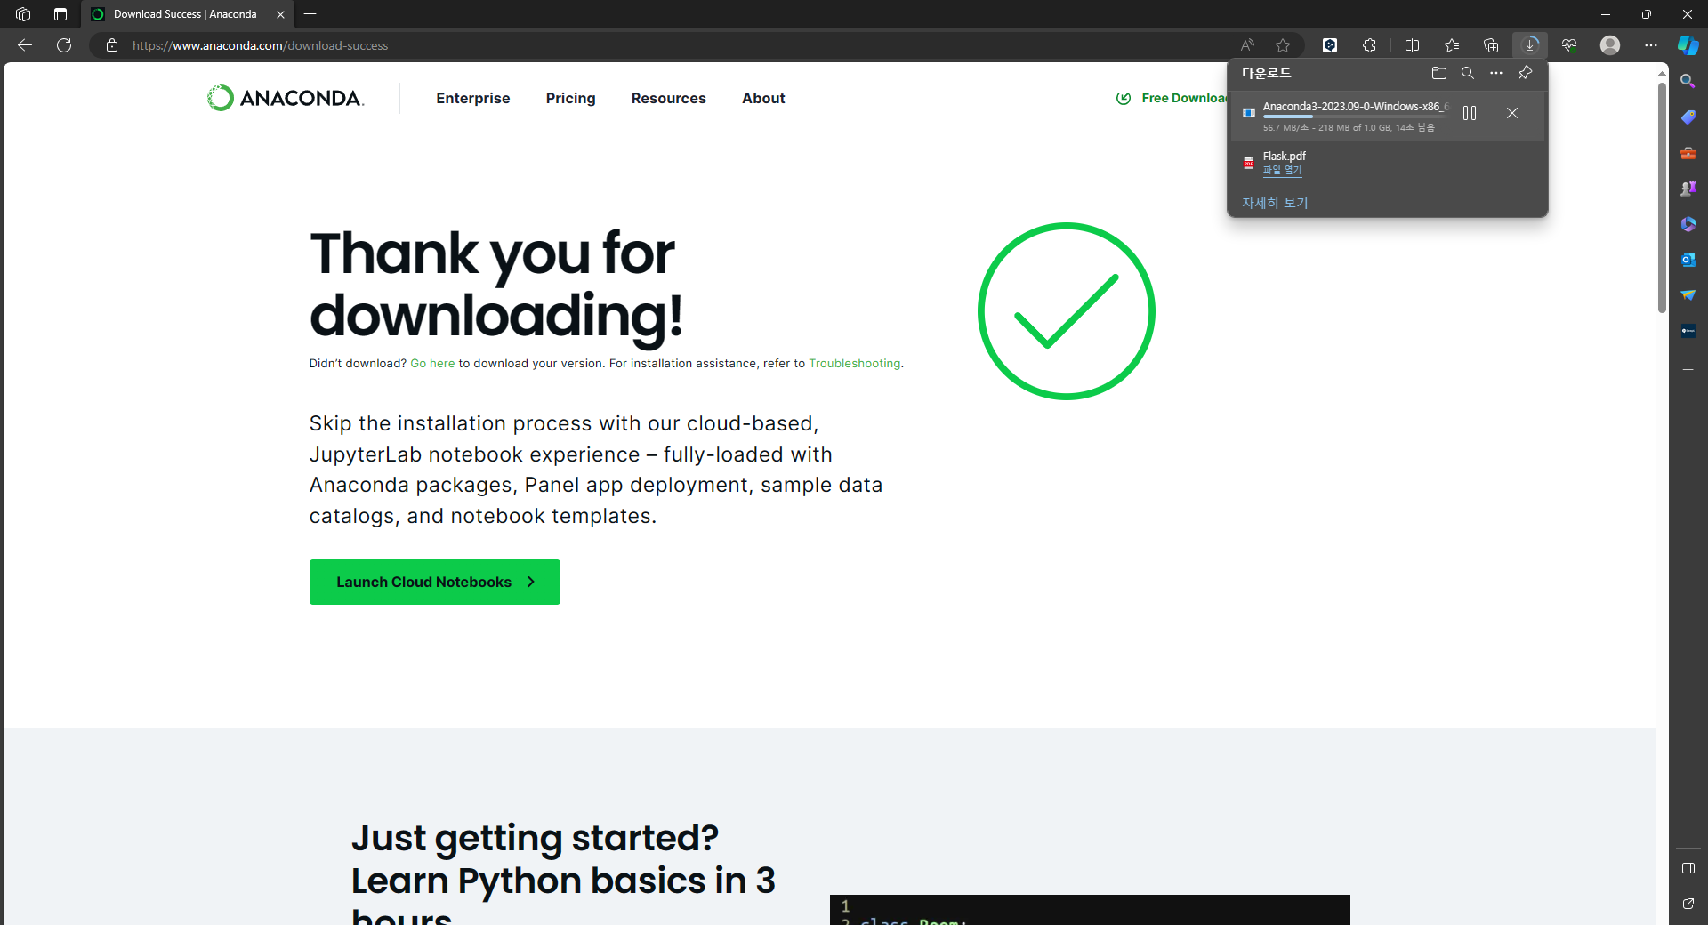Refresh the current page

pos(64,45)
